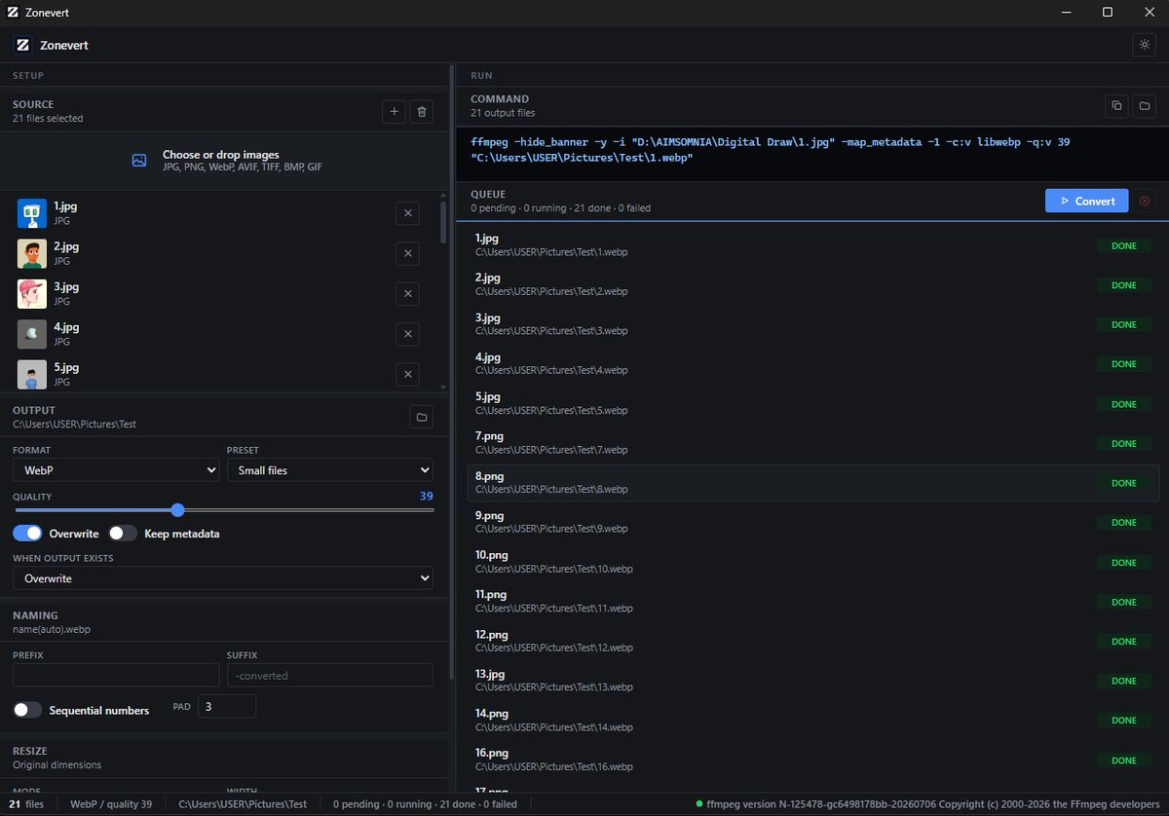Image resolution: width=1169 pixels, height=816 pixels.
Task: Select 16.png row in the queue
Action: [x=812, y=760]
